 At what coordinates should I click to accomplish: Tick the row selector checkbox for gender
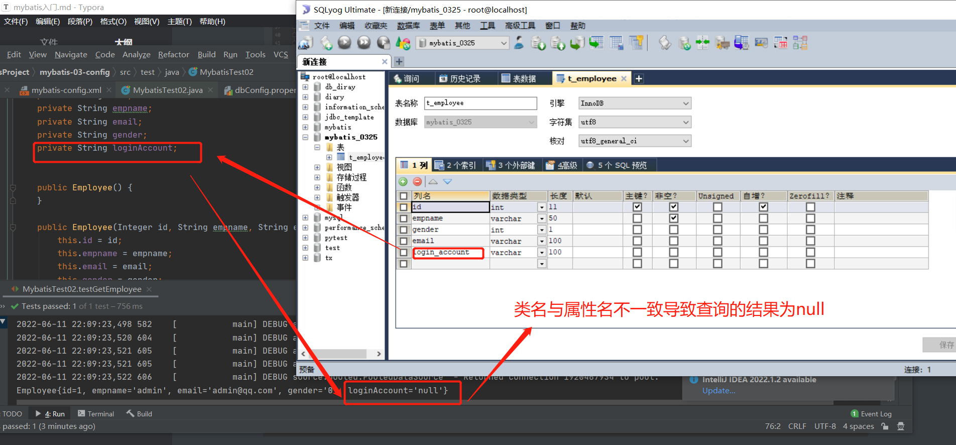click(x=403, y=230)
